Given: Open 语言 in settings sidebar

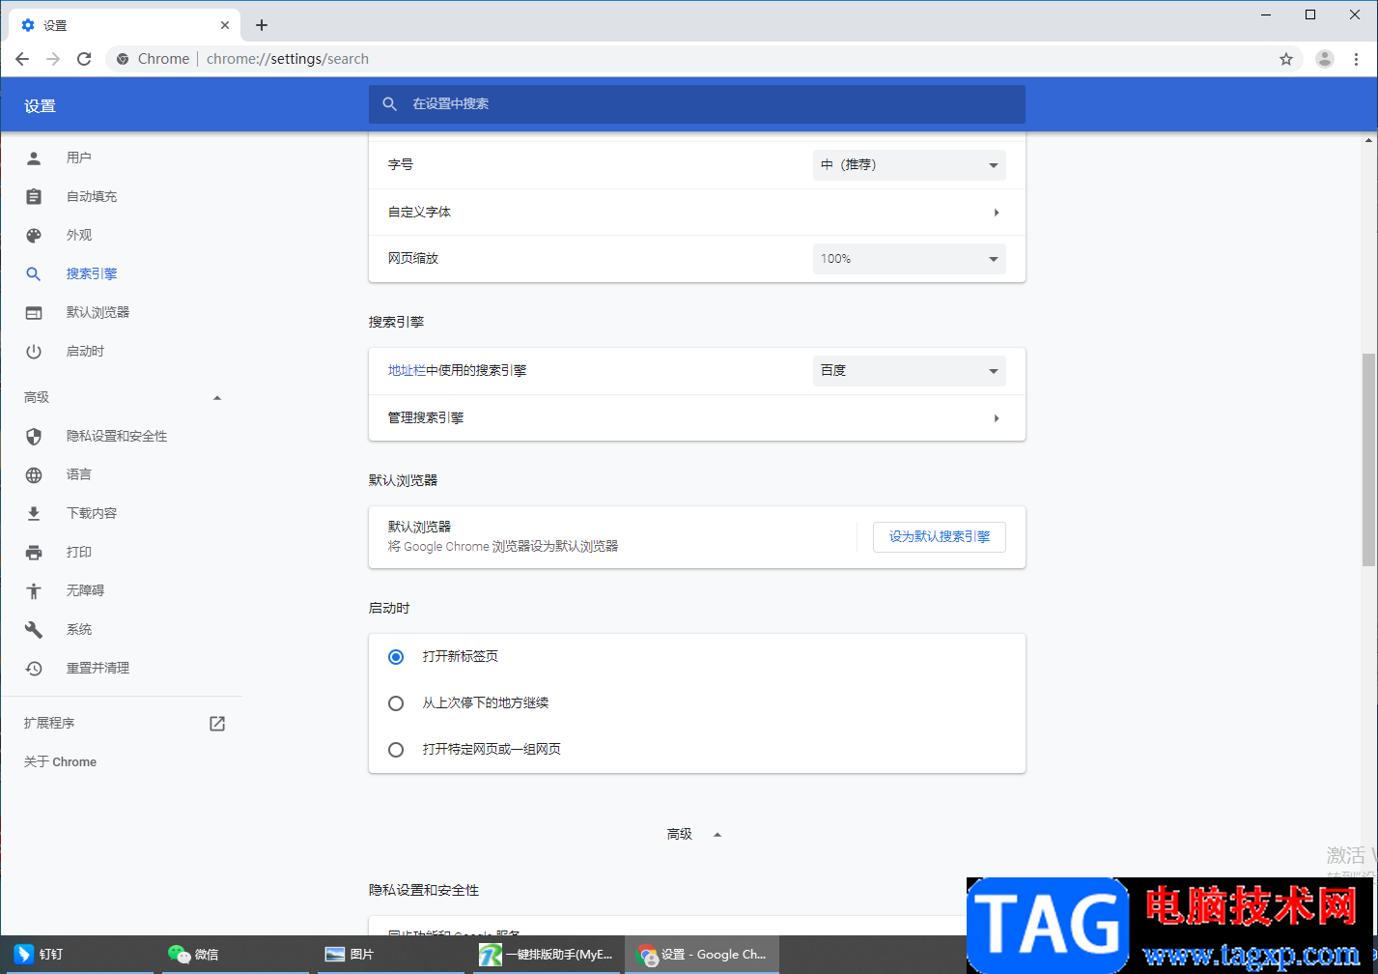Looking at the screenshot, I should point(79,474).
